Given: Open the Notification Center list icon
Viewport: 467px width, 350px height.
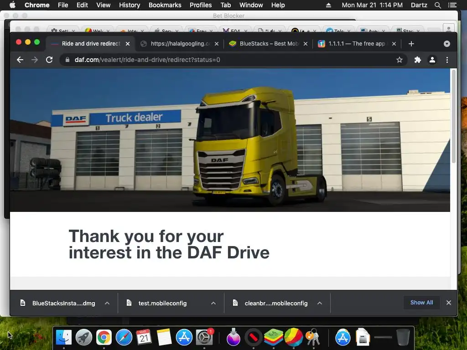Looking at the screenshot, I should pos(452,5).
